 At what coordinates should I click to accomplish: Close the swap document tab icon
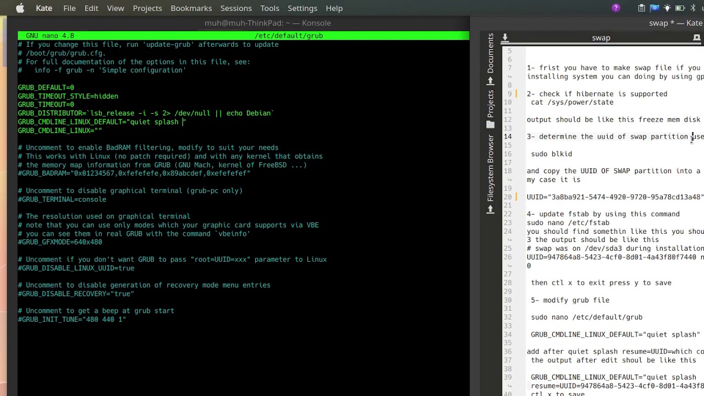point(697,37)
